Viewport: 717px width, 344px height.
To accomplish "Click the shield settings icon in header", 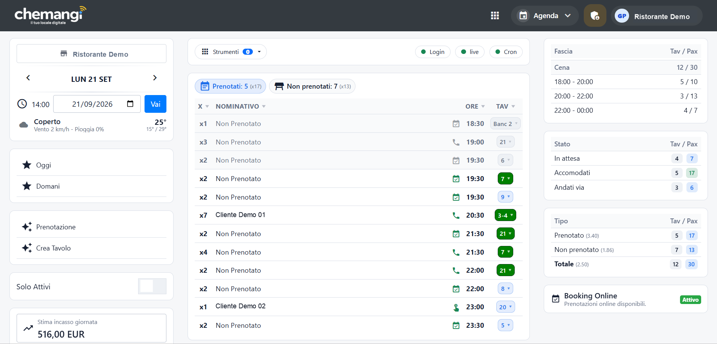I will click(x=595, y=15).
